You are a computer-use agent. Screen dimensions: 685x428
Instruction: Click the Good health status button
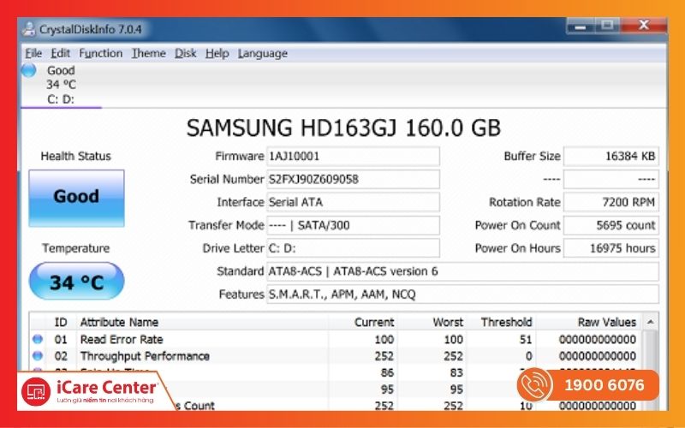point(76,198)
